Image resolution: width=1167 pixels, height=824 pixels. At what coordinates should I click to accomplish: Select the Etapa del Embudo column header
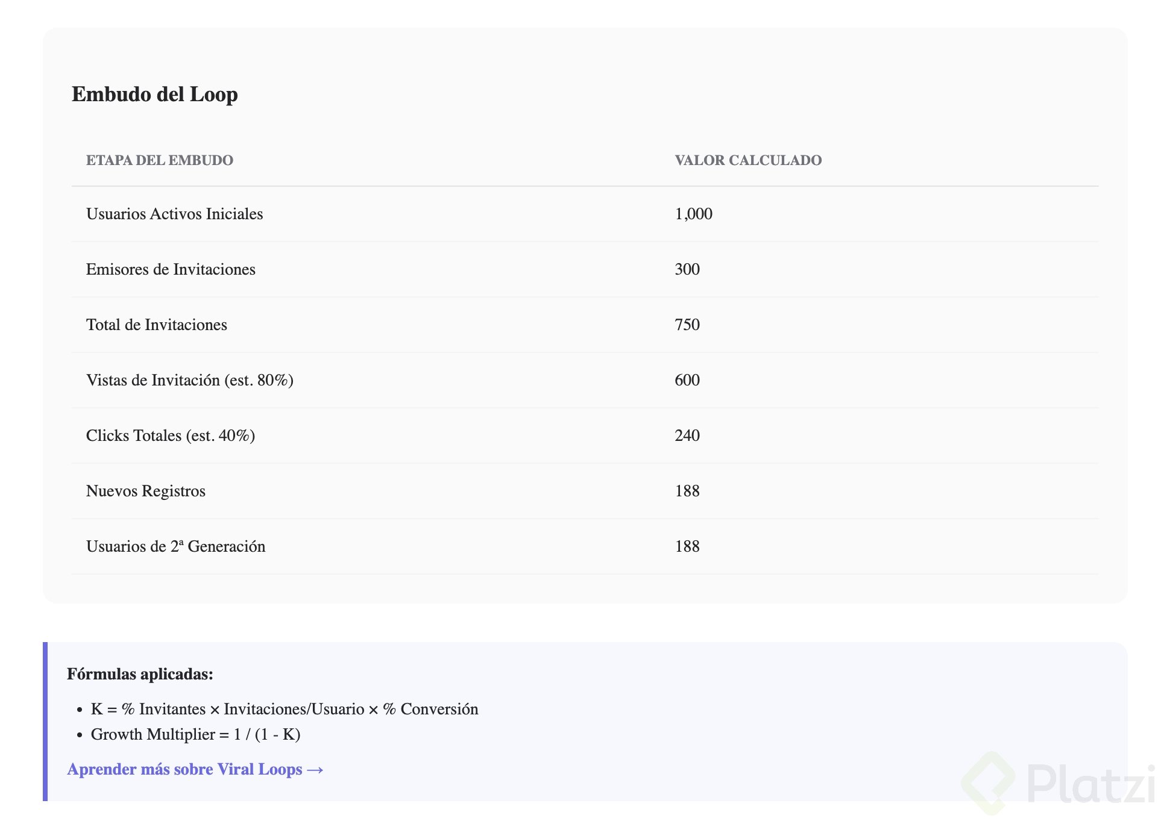tap(160, 160)
